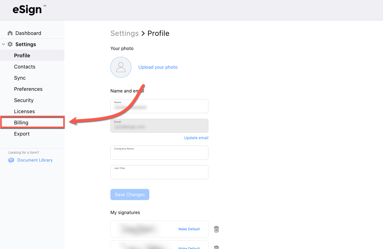This screenshot has height=249, width=383.
Task: Click the Dashboard home icon
Action: 10,33
